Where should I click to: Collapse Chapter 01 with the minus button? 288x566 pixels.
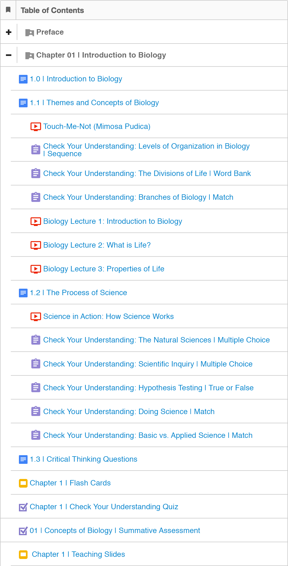tap(9, 55)
